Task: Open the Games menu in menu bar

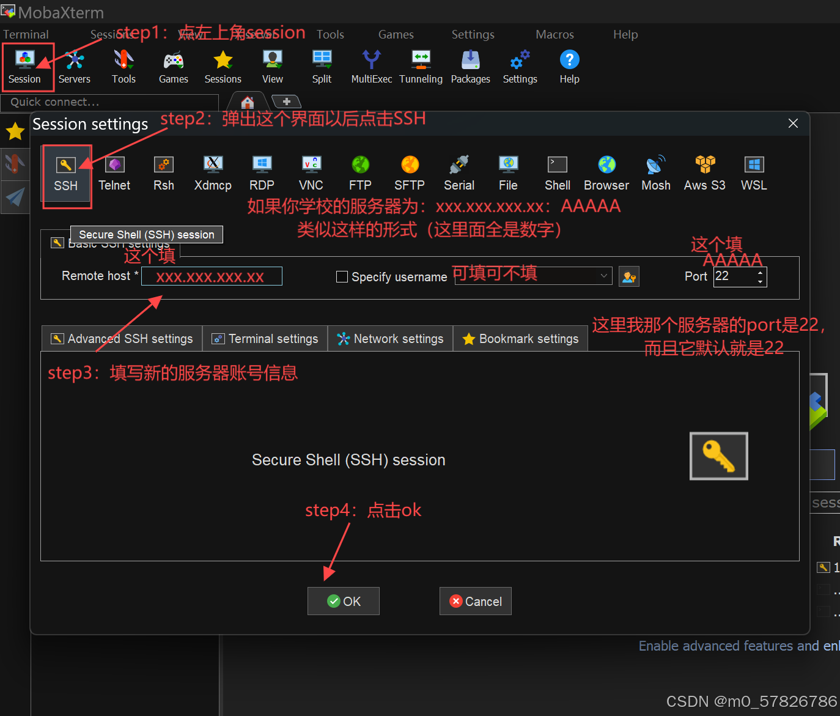Action: tap(396, 34)
